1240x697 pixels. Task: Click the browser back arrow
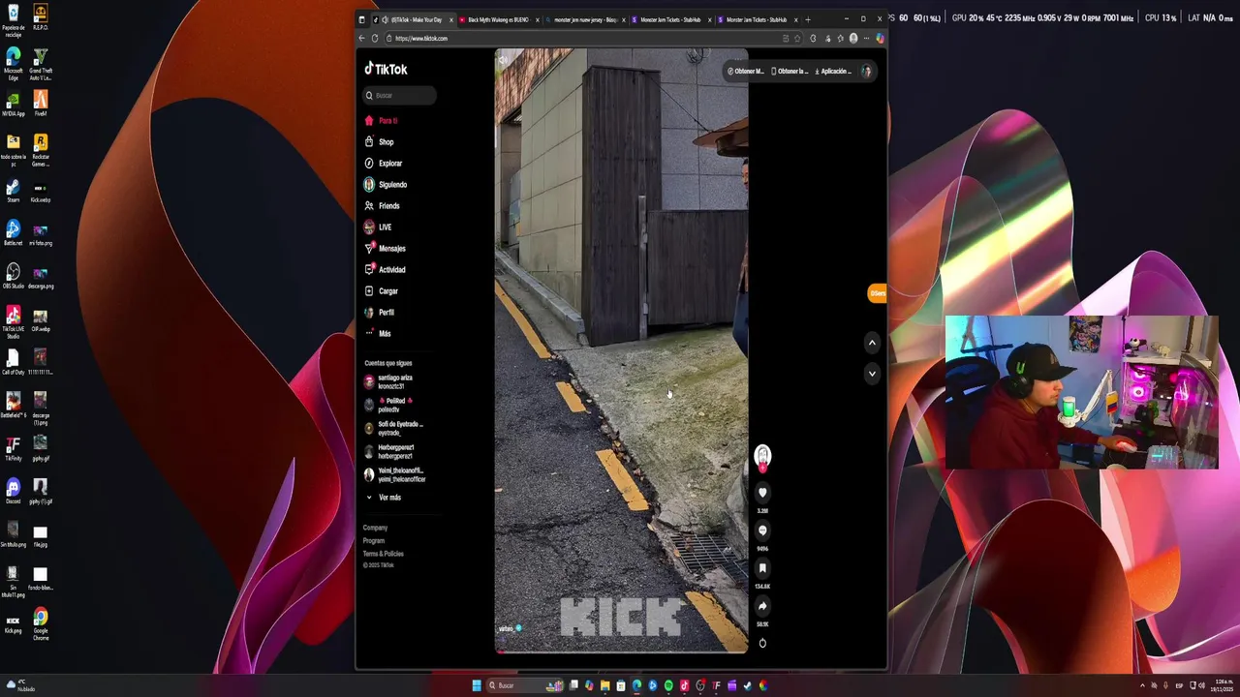(x=362, y=38)
